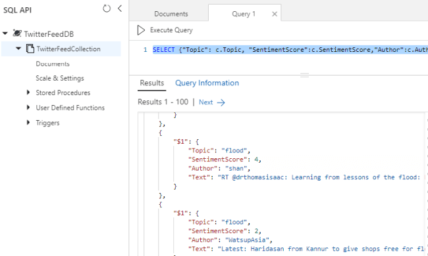Click the Next arrow icon
Screen dimensions: 428x256
[221, 102]
